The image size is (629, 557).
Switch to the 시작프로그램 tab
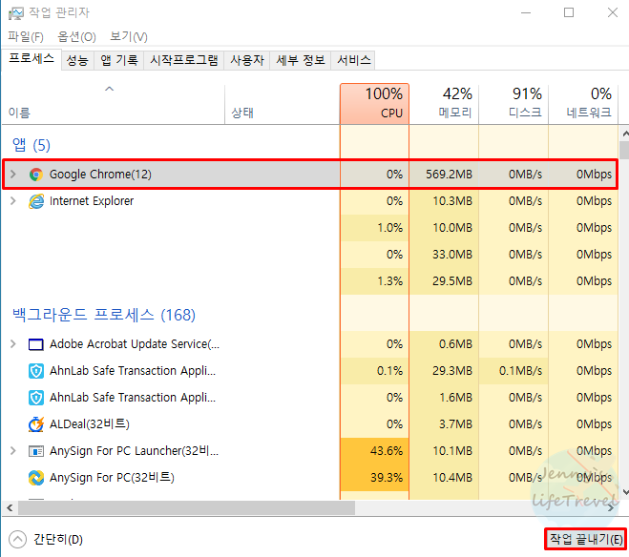pyautogui.click(x=183, y=60)
